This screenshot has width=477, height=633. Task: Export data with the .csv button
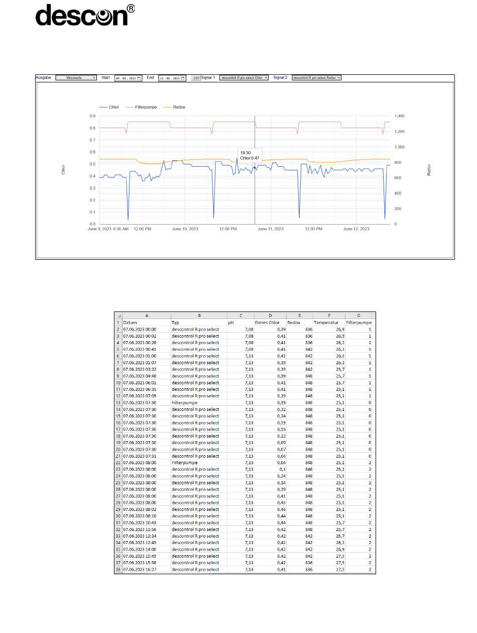pyautogui.click(x=195, y=78)
